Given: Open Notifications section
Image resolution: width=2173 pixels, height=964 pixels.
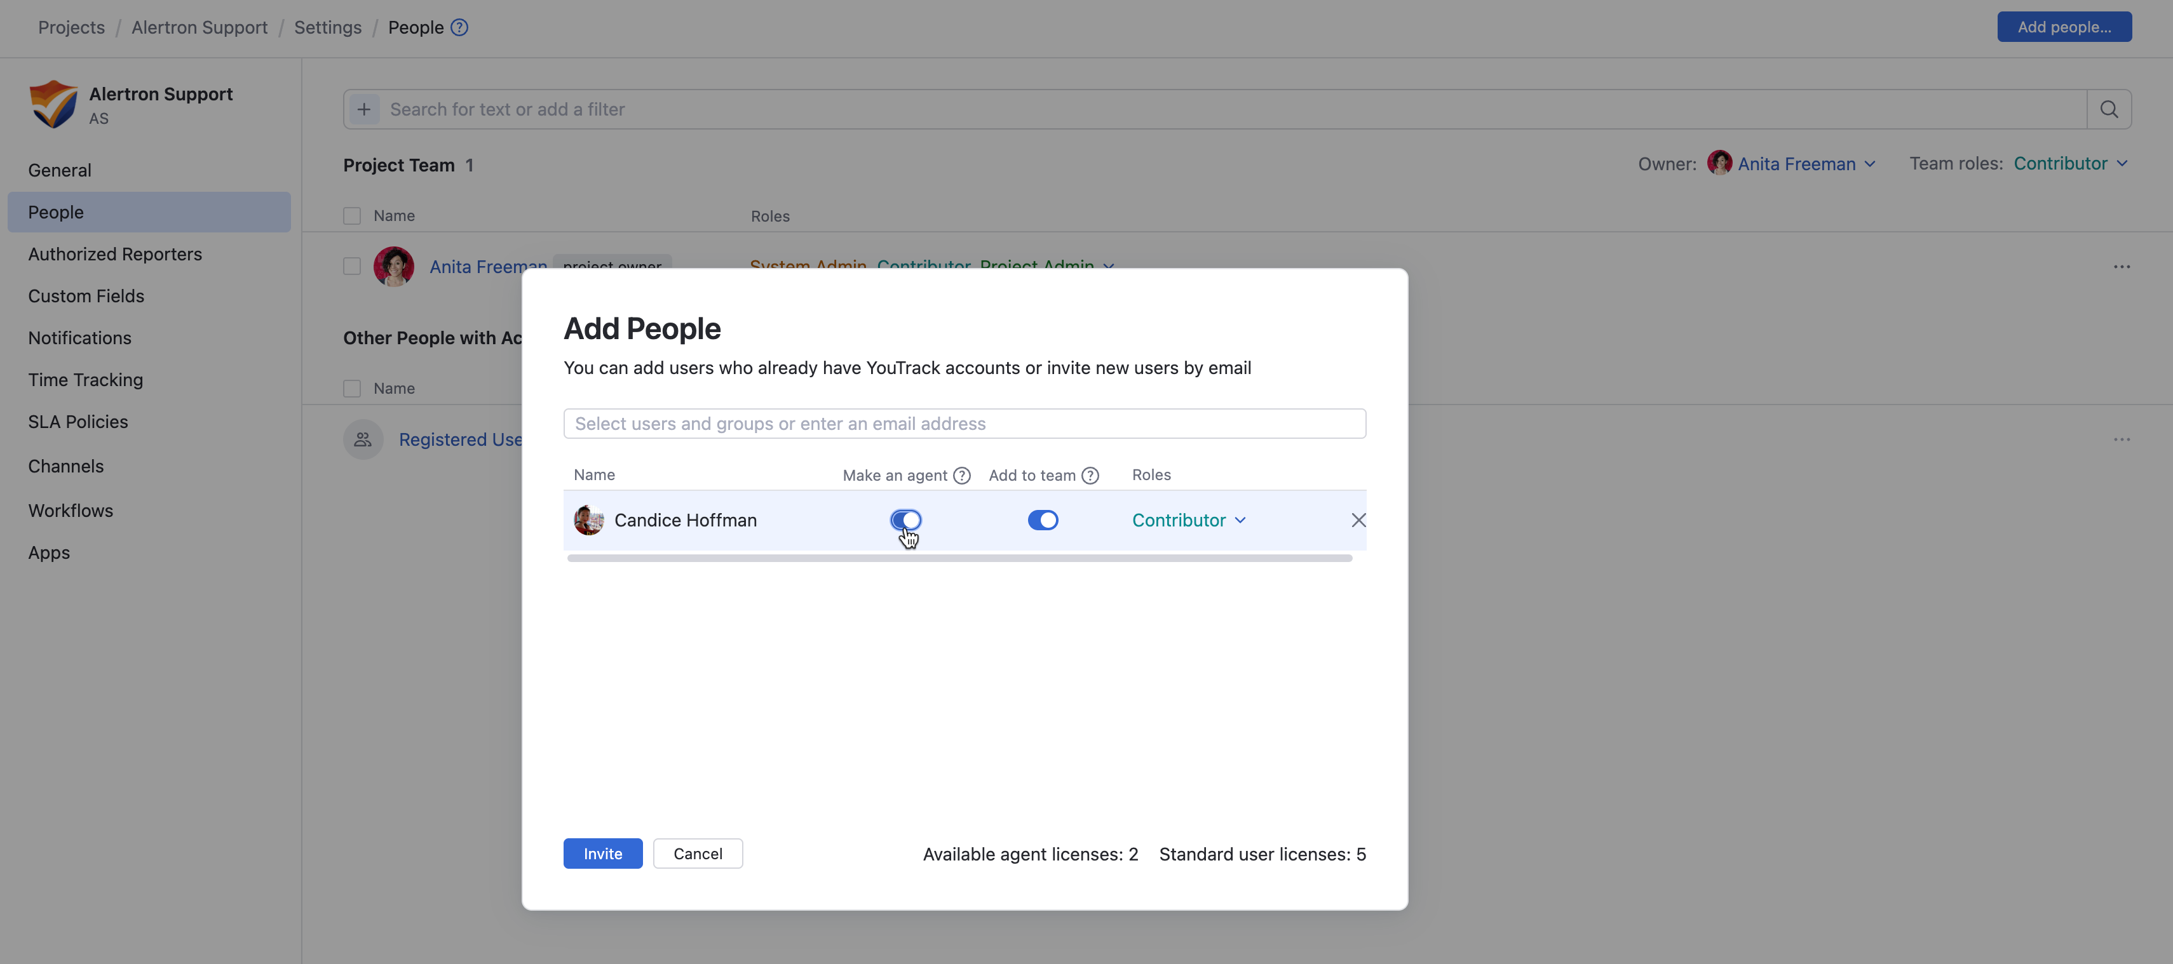Looking at the screenshot, I should point(149,338).
